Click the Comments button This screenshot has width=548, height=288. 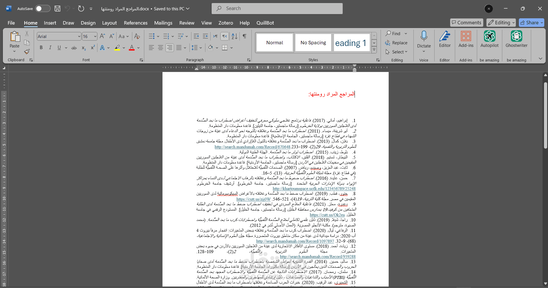pyautogui.click(x=467, y=23)
